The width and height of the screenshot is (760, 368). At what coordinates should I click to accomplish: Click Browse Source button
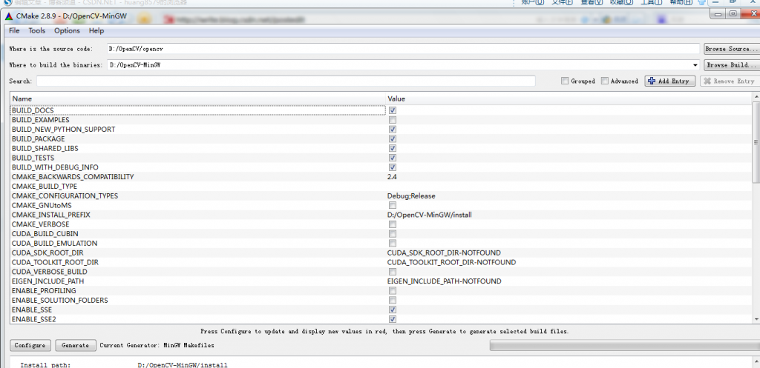pos(731,49)
